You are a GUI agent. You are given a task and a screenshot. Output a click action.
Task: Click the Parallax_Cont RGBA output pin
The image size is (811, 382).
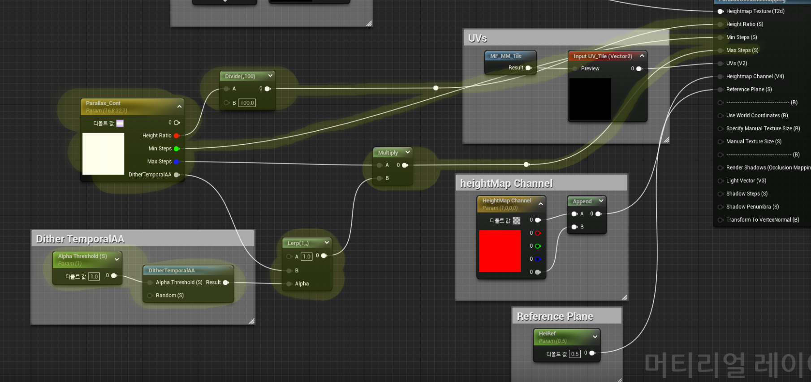[177, 123]
